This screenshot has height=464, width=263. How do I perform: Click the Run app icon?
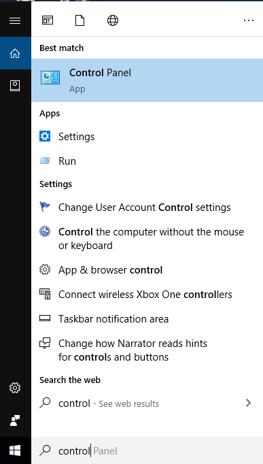click(45, 161)
